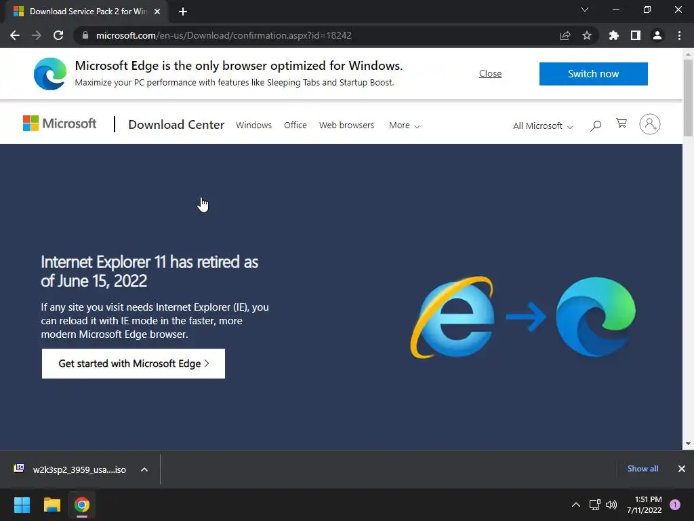Click the large Edge logo image

tap(595, 317)
